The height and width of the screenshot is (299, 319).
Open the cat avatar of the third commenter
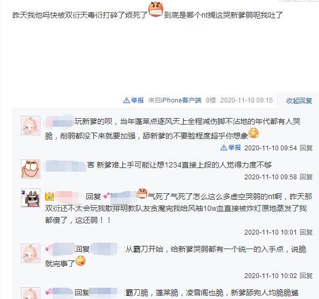(x=31, y=198)
